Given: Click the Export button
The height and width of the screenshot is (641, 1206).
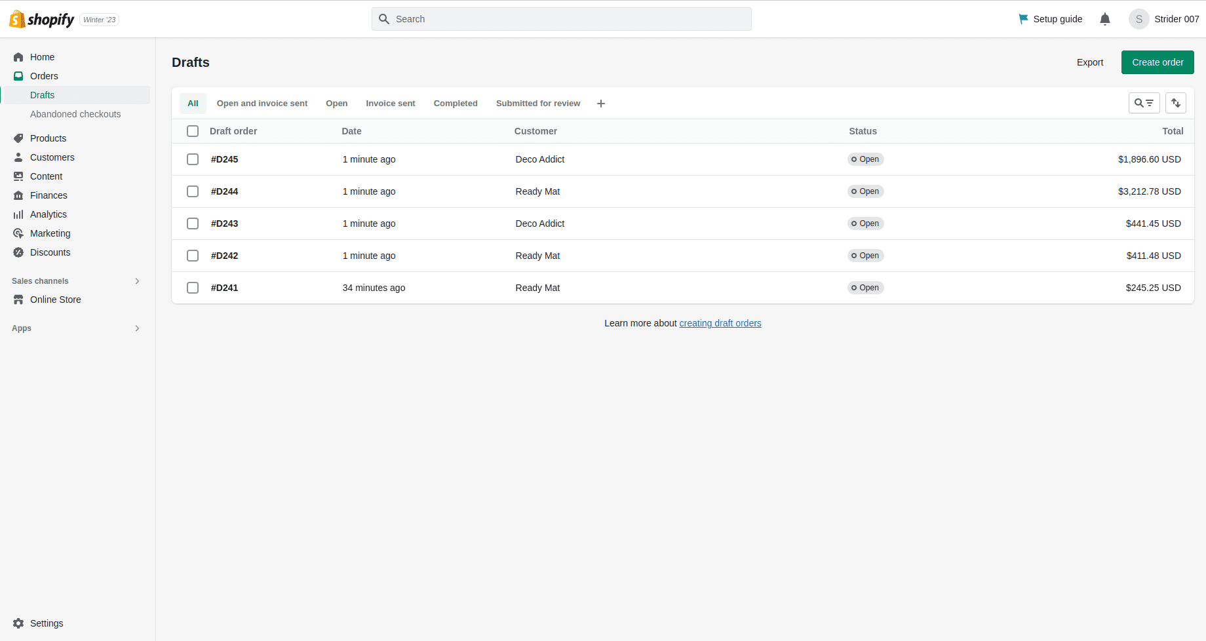Looking at the screenshot, I should (1090, 62).
